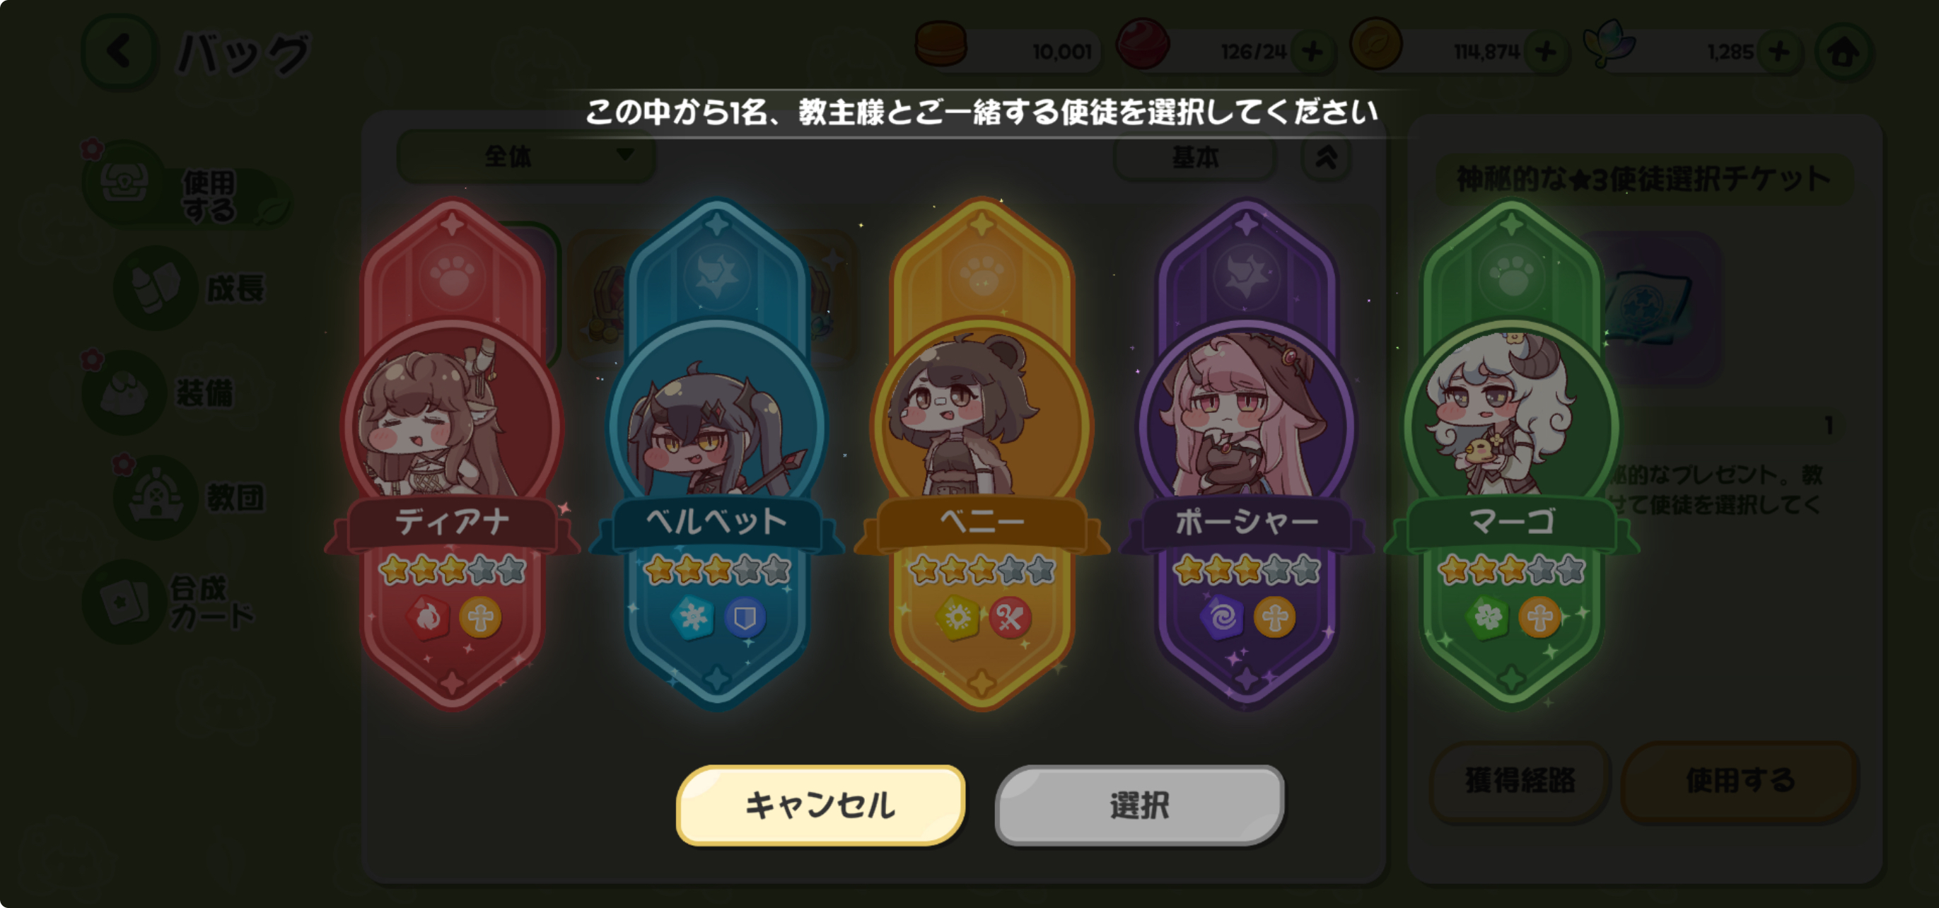This screenshot has height=908, width=1939.
Task: Open the 基本 sort selector
Action: coord(1195,156)
